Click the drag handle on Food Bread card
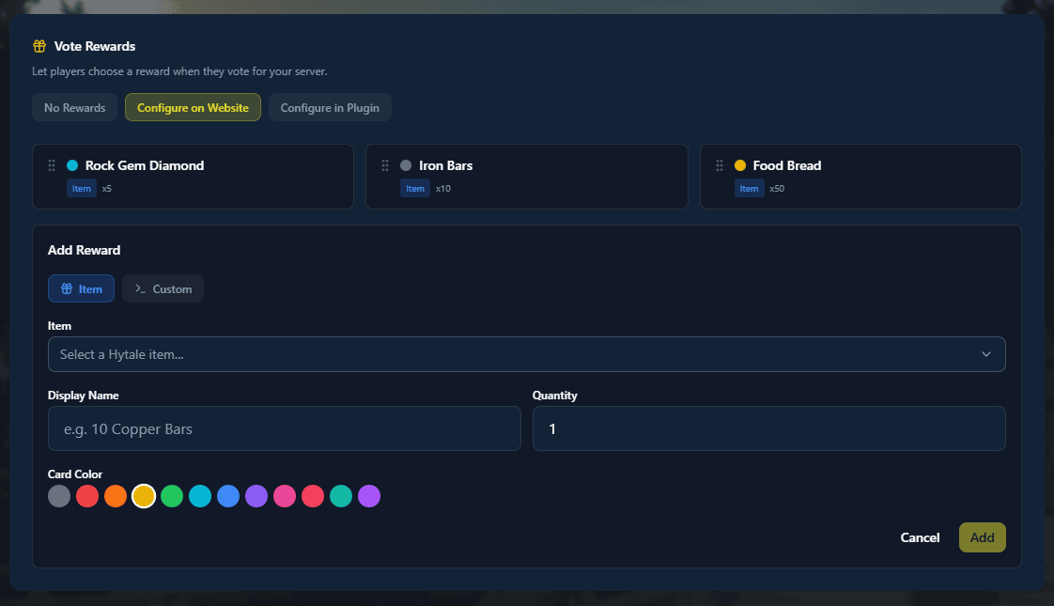Screen dimensions: 1054x606 click(719, 165)
